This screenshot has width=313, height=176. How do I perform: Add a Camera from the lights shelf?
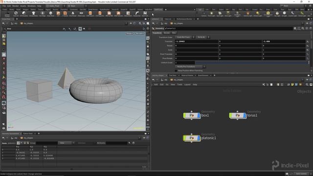pos(204,14)
